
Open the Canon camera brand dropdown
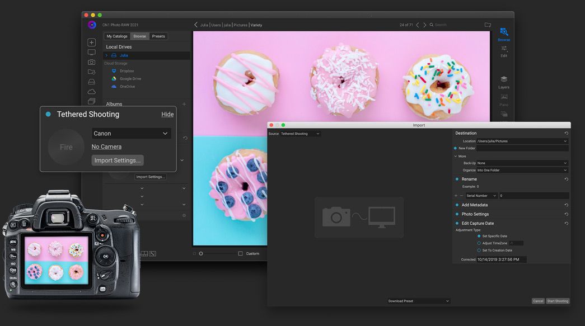click(132, 134)
